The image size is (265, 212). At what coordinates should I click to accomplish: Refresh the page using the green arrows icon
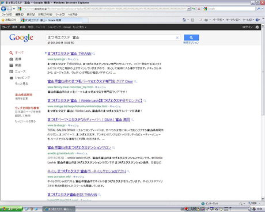tap(194, 9)
